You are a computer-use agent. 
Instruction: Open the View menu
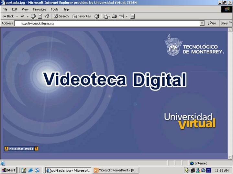[25, 9]
